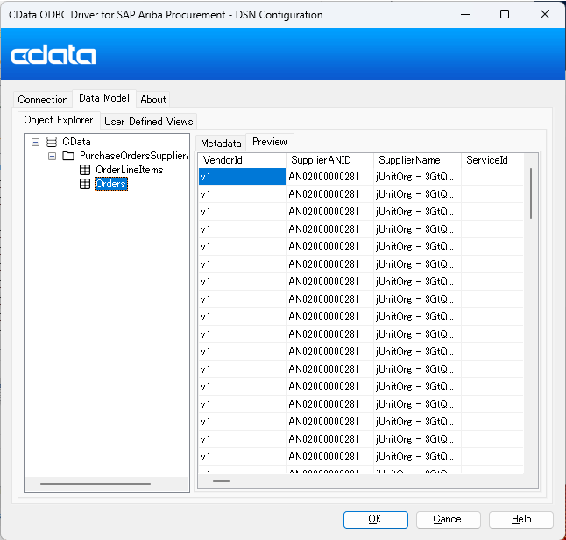This screenshot has width=566, height=540.
Task: Collapse the CData root node
Action: pos(35,142)
